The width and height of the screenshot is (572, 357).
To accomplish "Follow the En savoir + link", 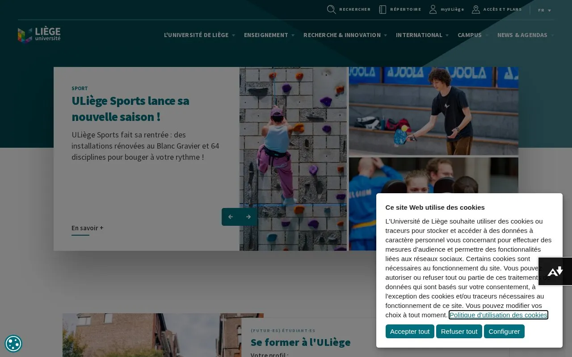I will tap(88, 228).
